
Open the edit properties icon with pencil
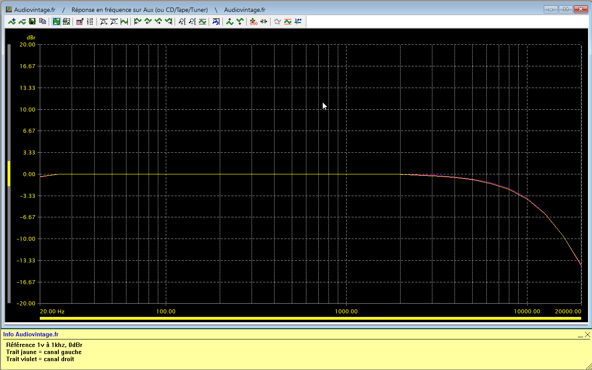click(x=80, y=21)
